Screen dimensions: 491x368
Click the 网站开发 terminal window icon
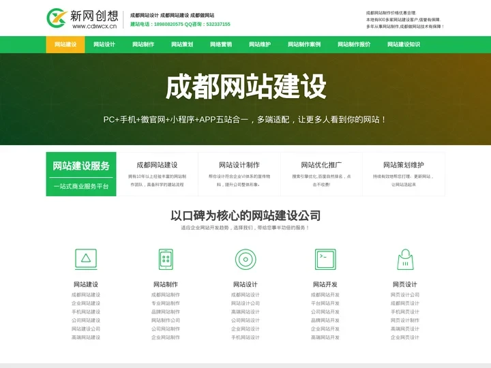(x=325, y=259)
